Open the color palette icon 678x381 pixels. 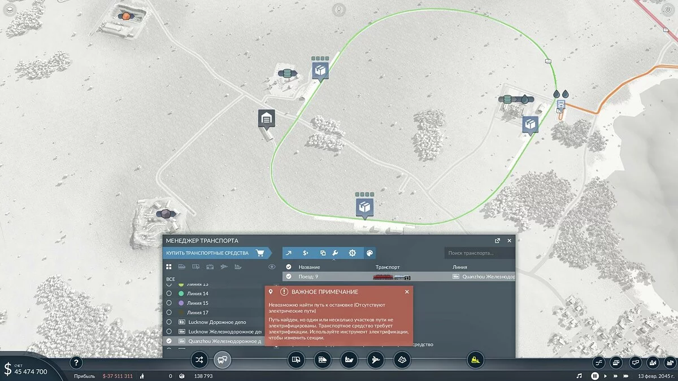368,253
